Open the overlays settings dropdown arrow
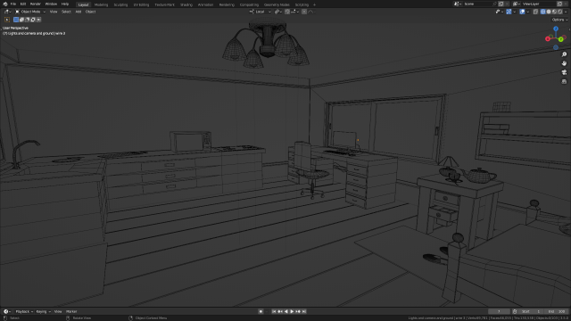571x321 pixels. [528, 12]
